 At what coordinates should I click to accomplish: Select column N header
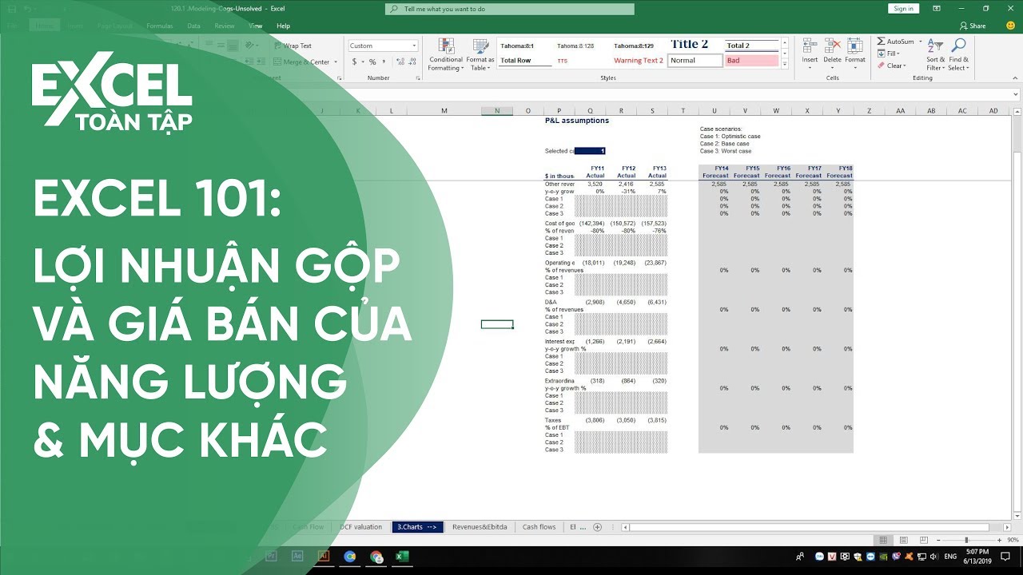tap(497, 111)
